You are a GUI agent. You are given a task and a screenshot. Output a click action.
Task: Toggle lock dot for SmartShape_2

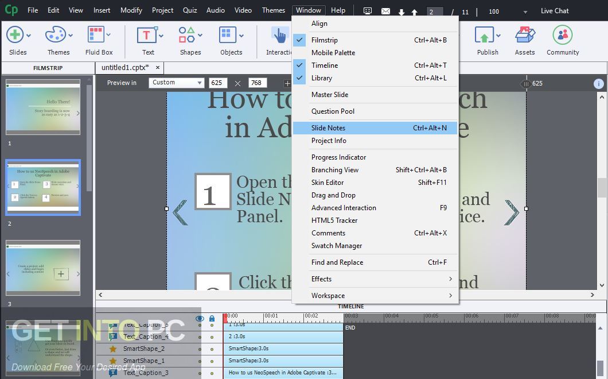pos(212,349)
